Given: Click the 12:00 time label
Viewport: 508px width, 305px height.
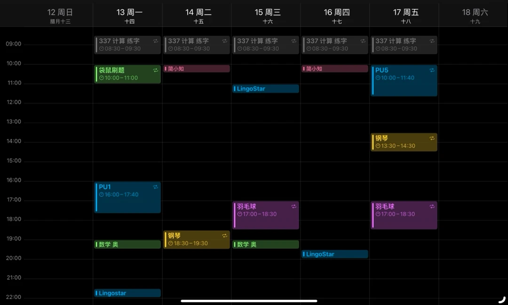Looking at the screenshot, I should pos(14,102).
